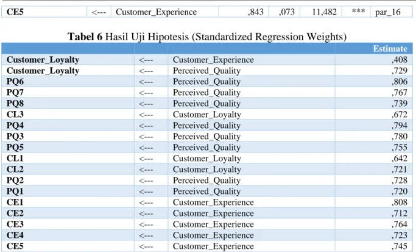This screenshot has width=416, height=252.
Task: Select the 'PQ7' row label
Action: (x=15, y=93)
